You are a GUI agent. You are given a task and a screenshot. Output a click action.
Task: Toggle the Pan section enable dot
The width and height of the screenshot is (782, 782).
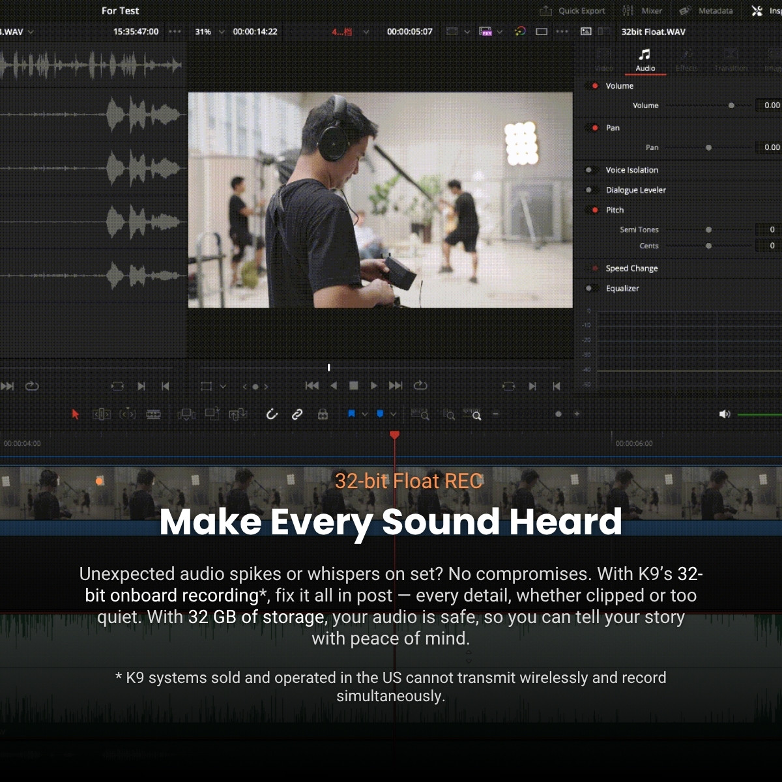coord(595,128)
